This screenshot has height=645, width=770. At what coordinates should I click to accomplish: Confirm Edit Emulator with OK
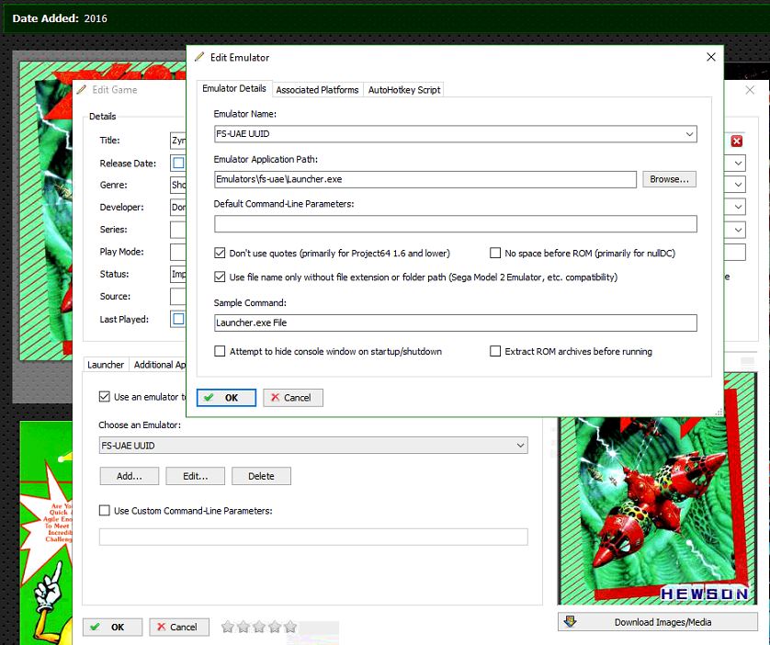point(226,398)
